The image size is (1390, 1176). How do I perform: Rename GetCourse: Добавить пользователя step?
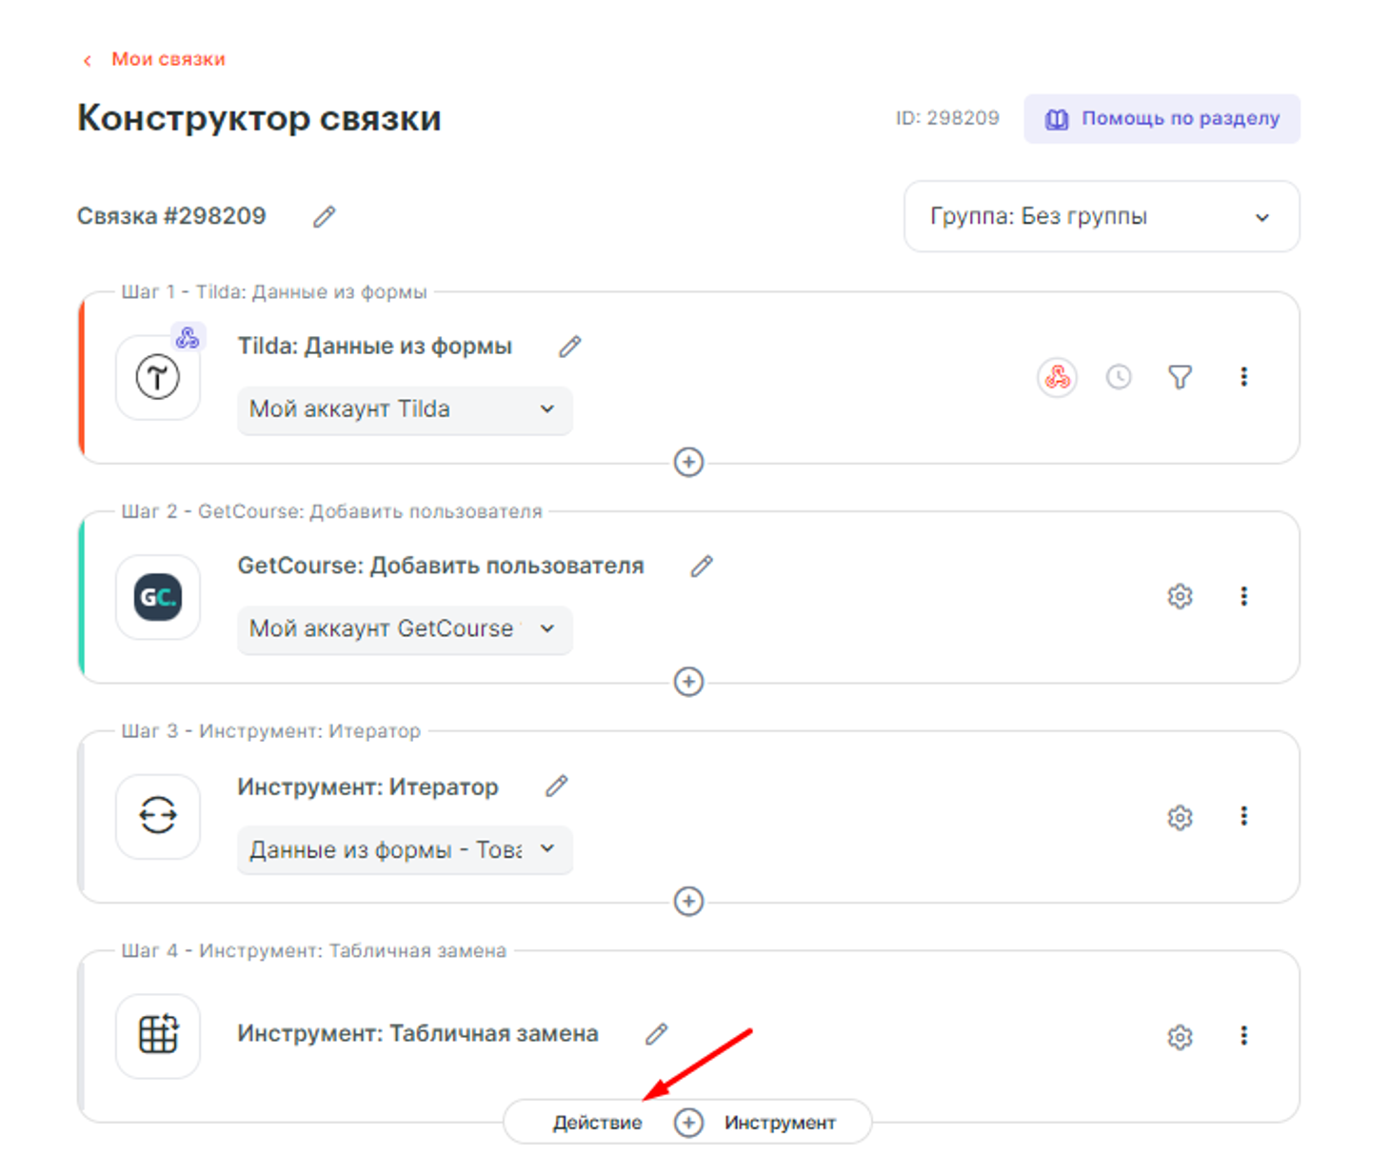[x=702, y=567]
